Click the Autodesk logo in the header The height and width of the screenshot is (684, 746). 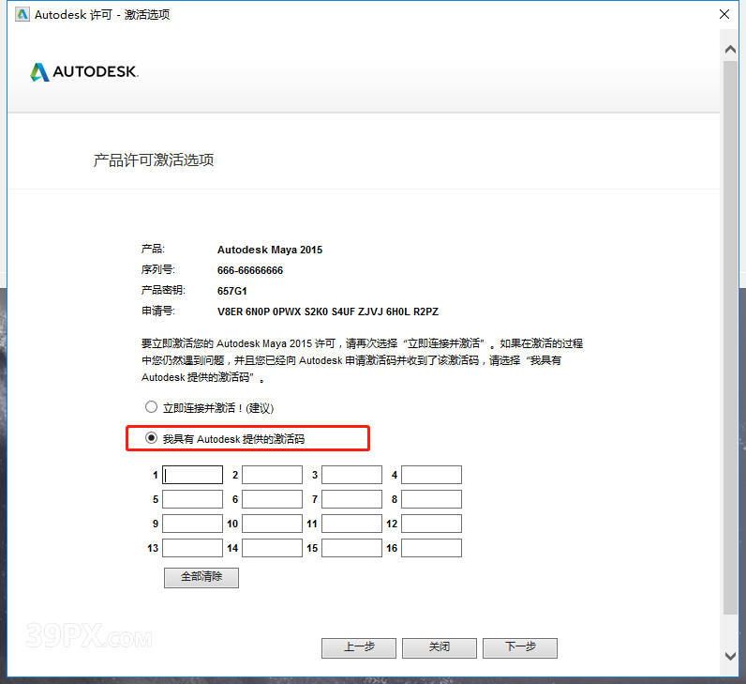click(x=83, y=72)
